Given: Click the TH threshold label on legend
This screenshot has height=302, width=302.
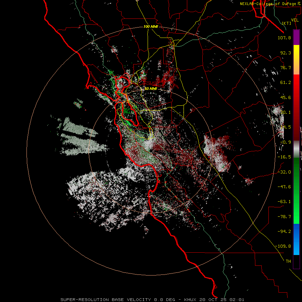Looking at the screenshot, I should [288, 261].
